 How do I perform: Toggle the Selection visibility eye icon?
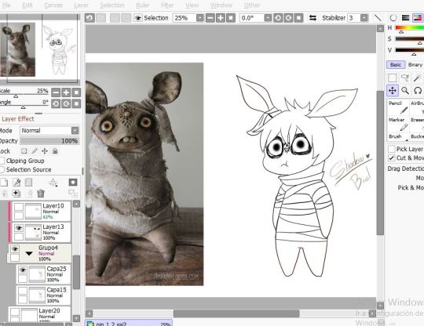(138, 18)
